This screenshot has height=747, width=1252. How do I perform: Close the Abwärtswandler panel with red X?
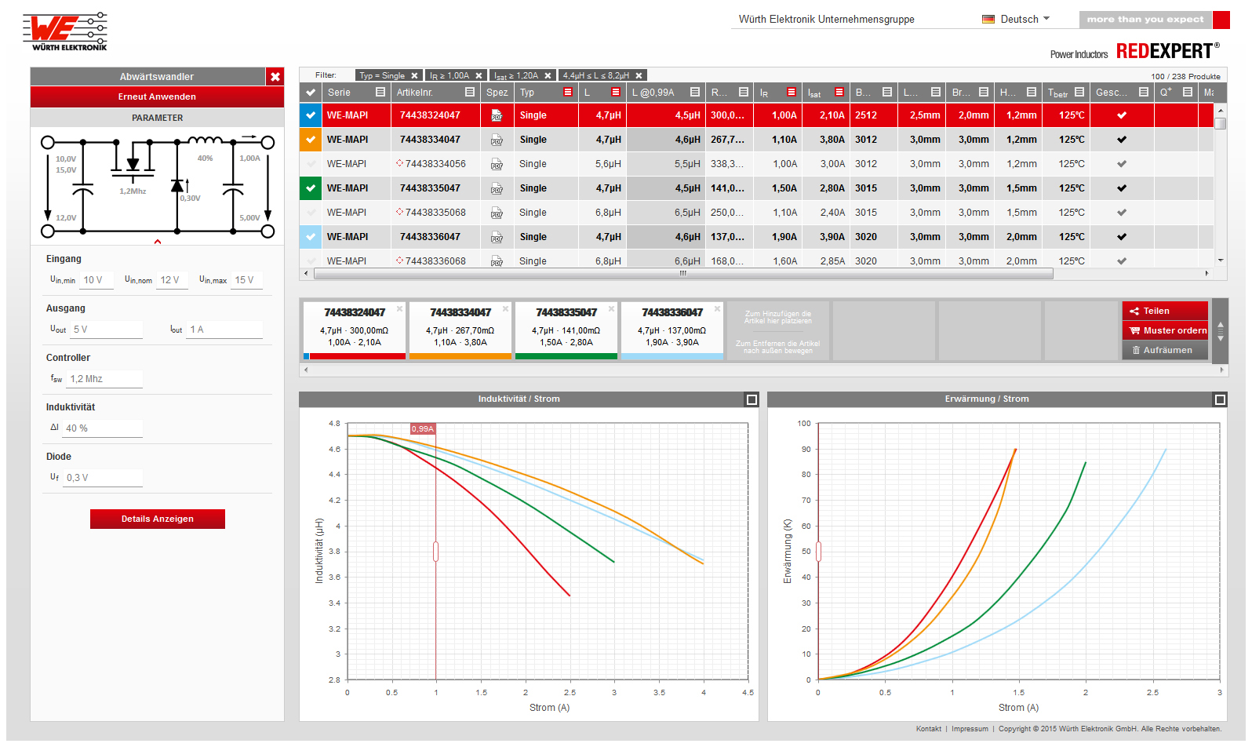coord(275,77)
